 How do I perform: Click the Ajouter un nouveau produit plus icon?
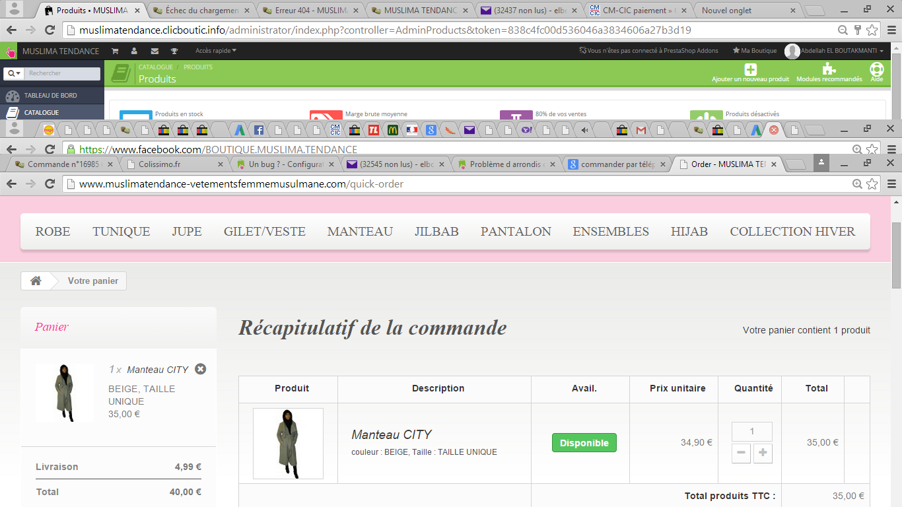pyautogui.click(x=750, y=69)
